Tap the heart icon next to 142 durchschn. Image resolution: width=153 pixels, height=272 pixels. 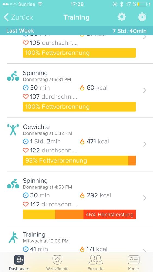(26, 204)
